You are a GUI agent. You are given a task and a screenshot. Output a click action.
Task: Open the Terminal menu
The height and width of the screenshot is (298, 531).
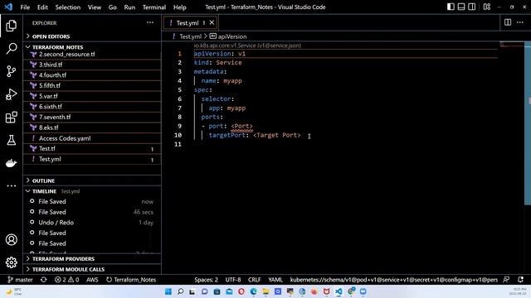pos(154,7)
